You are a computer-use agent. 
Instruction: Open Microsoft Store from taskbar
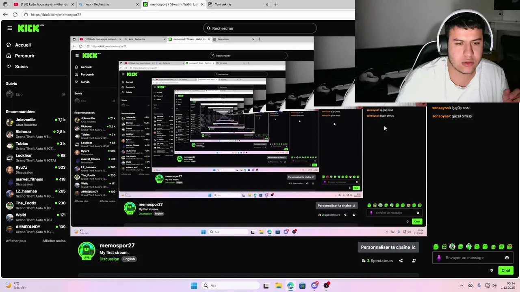[x=302, y=286]
